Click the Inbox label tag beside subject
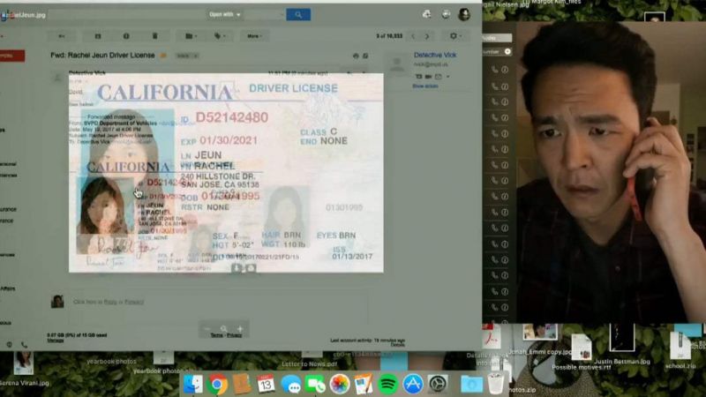The image size is (706, 397). click(x=187, y=56)
